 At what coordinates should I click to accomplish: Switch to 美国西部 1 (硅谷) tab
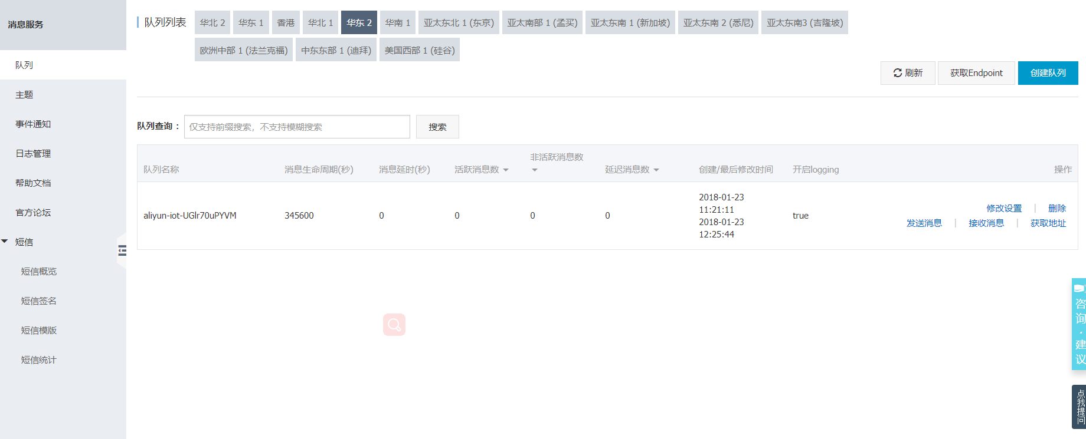point(420,50)
